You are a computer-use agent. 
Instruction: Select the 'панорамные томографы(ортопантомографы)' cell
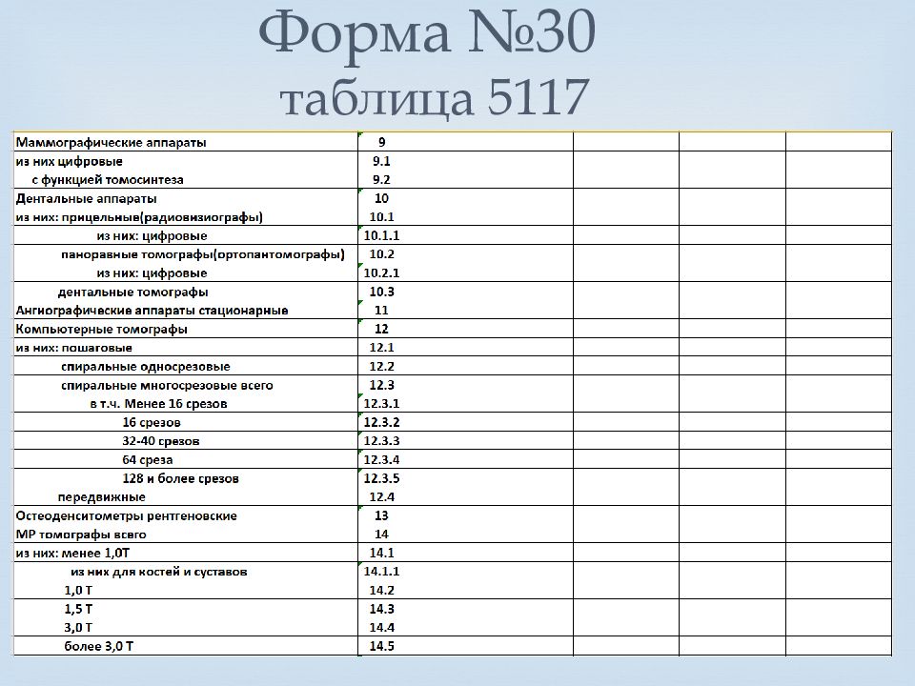[x=201, y=254]
